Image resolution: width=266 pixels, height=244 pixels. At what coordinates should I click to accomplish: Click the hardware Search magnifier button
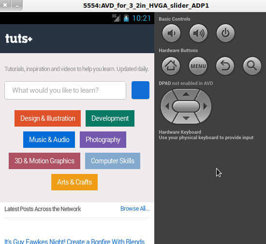252,66
